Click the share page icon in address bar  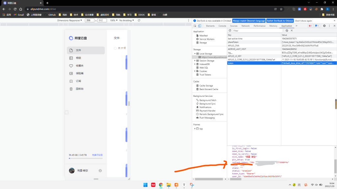[x=275, y=9]
